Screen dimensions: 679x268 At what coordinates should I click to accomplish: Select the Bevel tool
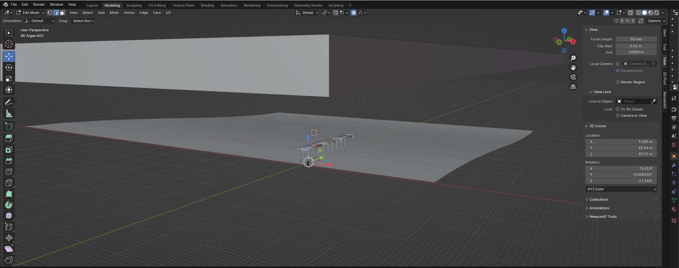pos(9,161)
